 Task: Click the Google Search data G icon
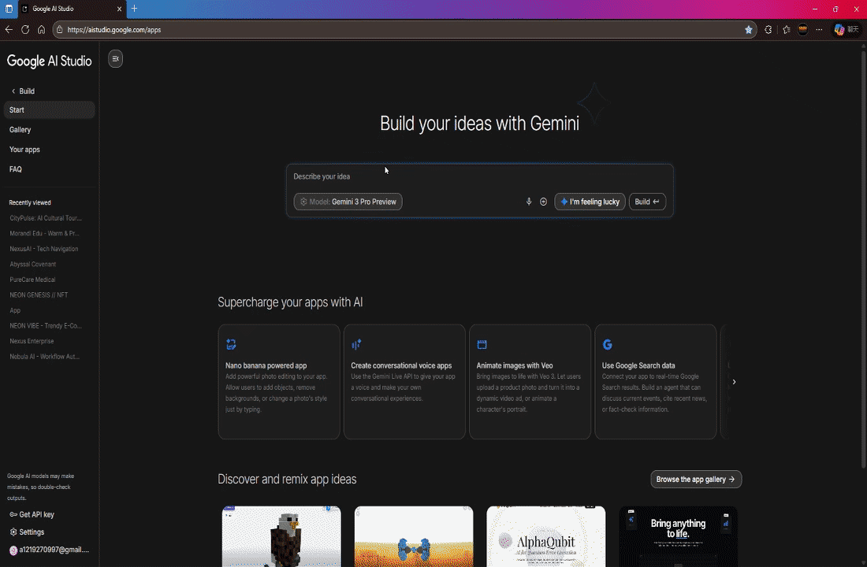tap(607, 344)
